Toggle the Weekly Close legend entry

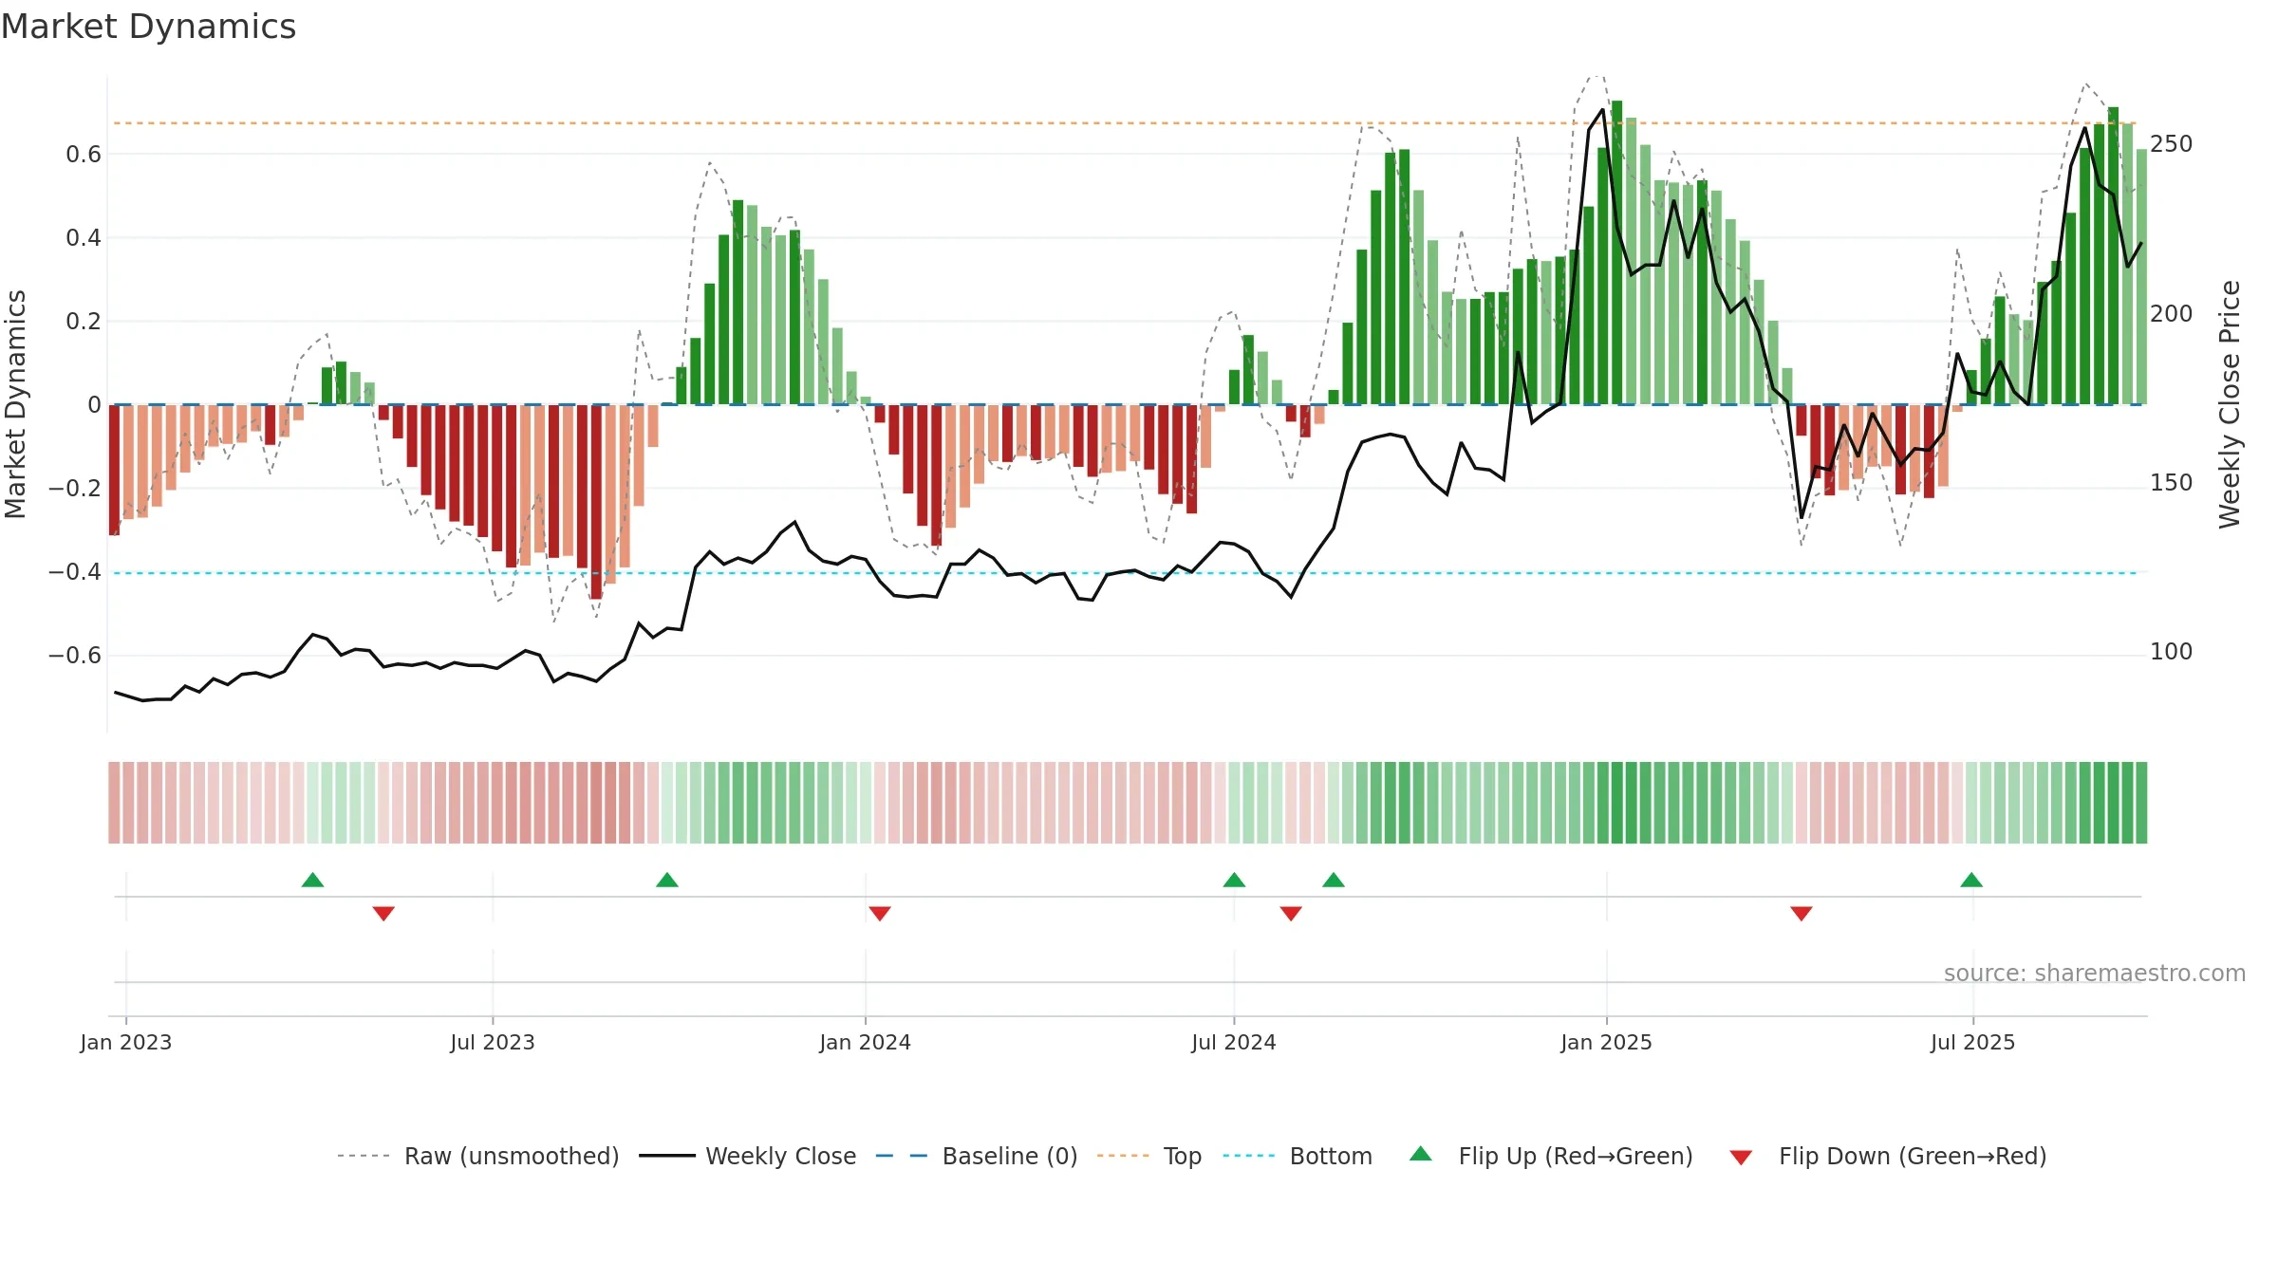[748, 1156]
